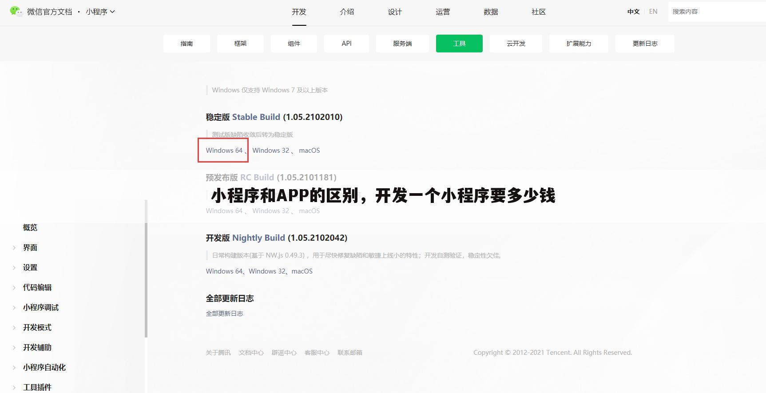
Task: Download Nightly Build Windows 32
Action: [x=267, y=271]
